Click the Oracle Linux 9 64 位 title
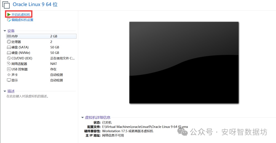 [35, 4]
